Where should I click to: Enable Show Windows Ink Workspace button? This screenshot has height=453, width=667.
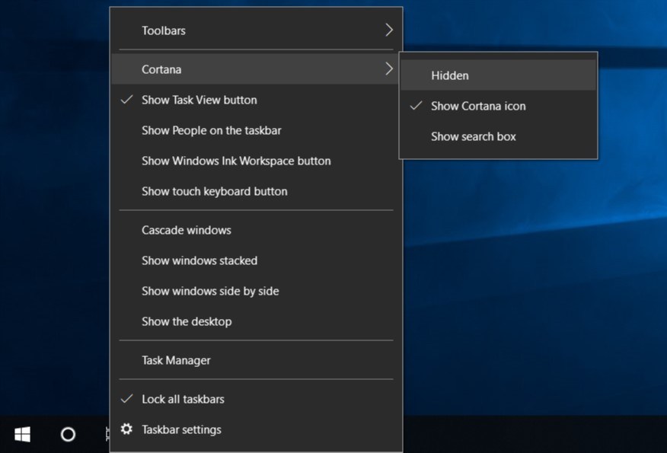pyautogui.click(x=236, y=161)
